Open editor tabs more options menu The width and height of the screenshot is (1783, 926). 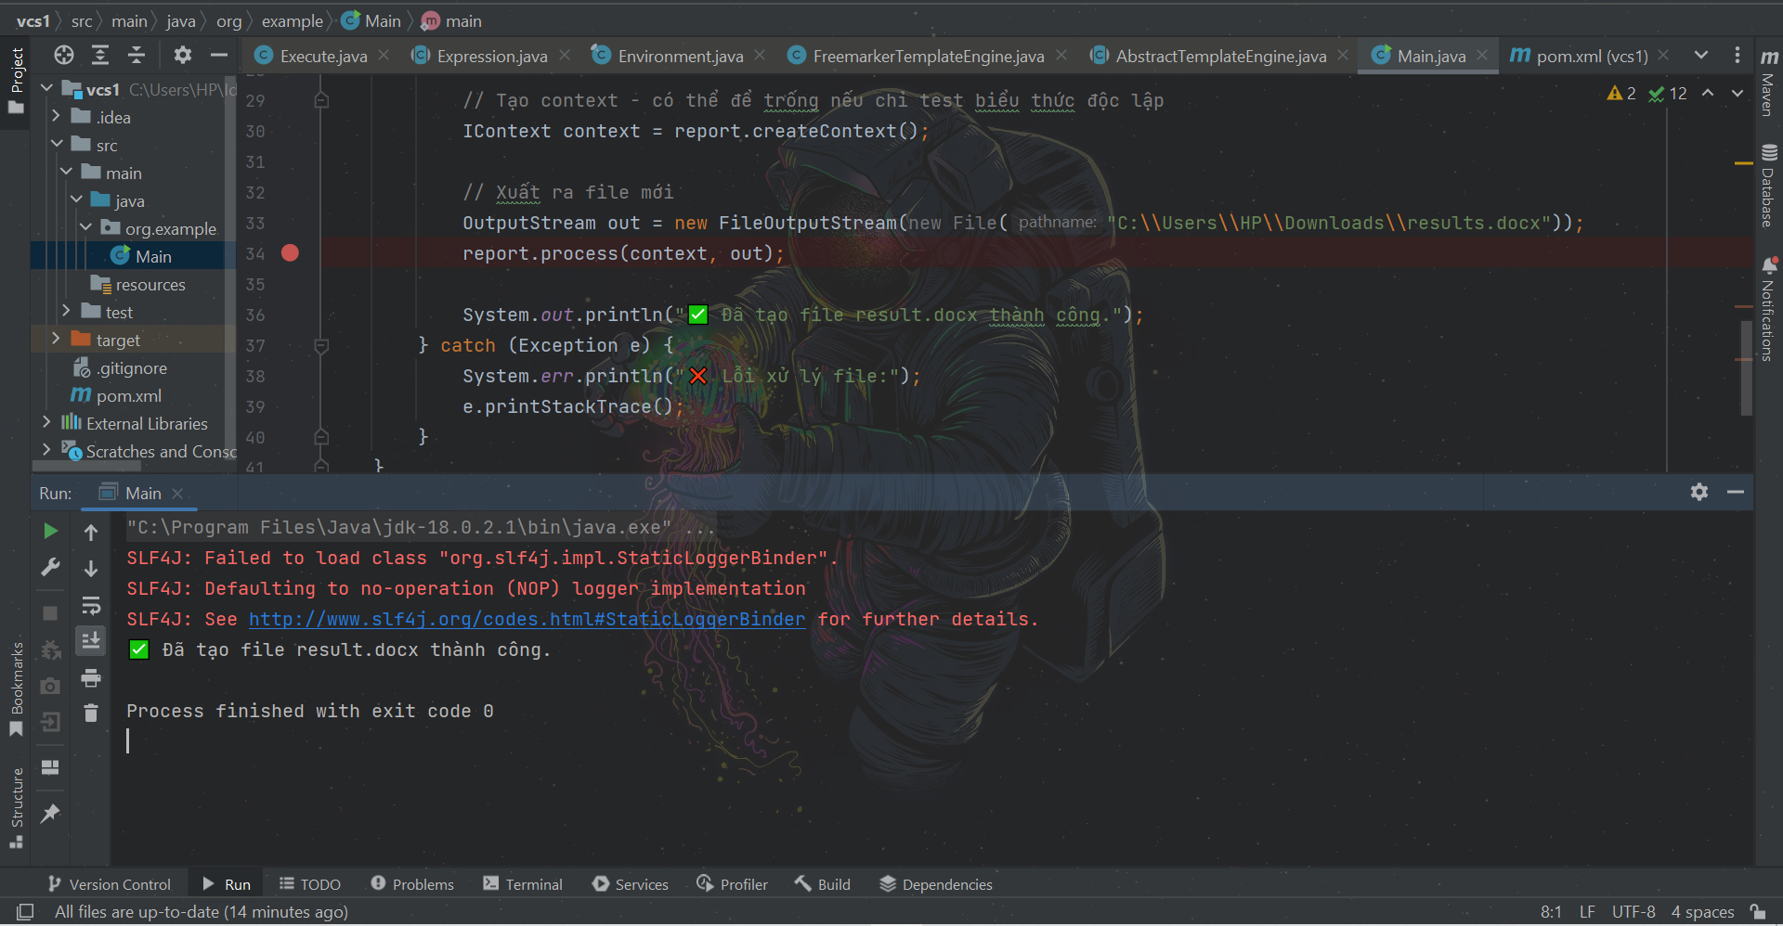click(x=1737, y=56)
